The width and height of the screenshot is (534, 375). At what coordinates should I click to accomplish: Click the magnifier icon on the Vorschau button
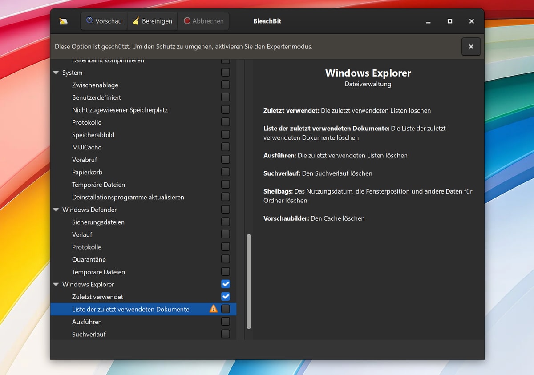click(90, 20)
